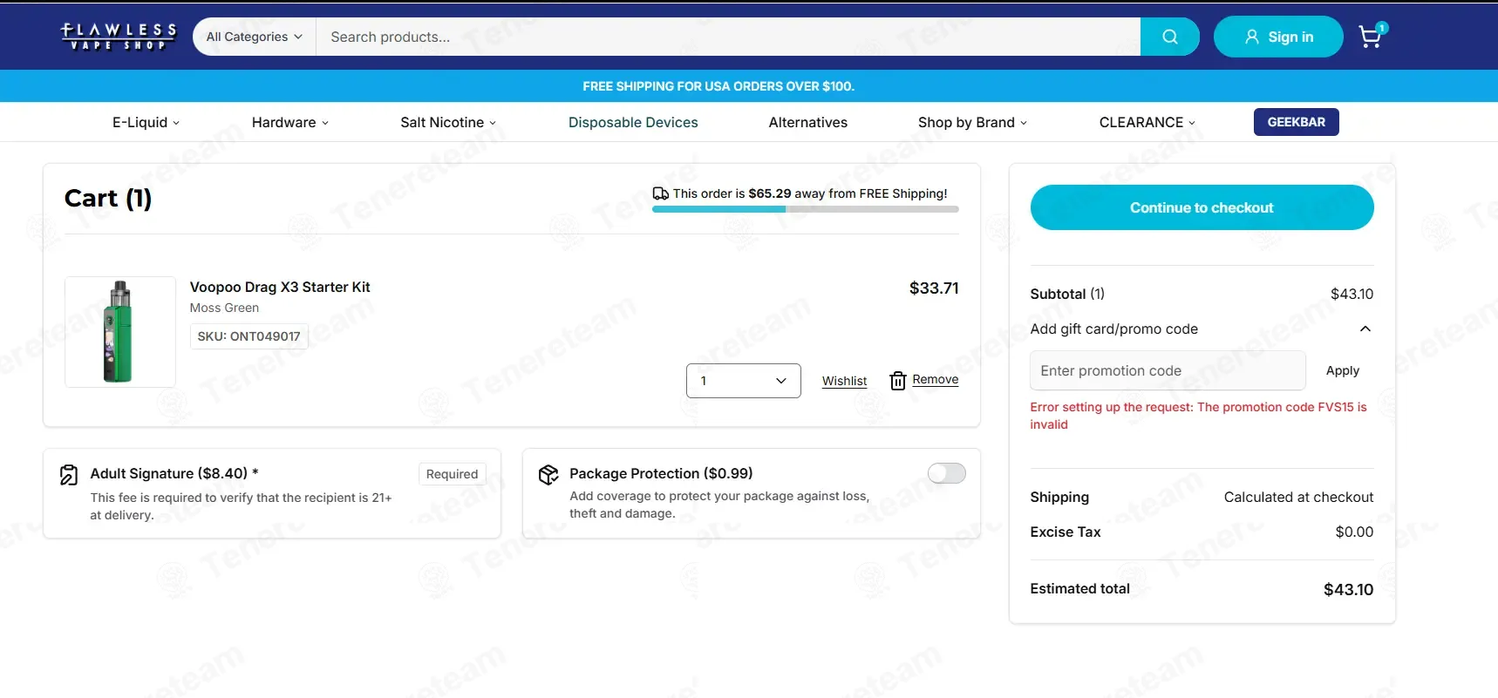Click the Excise Tax $0.00 value
This screenshot has height=698, width=1498.
[x=1354, y=532]
